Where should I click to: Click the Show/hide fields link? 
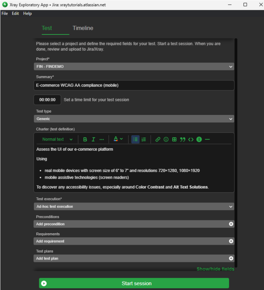(215, 269)
